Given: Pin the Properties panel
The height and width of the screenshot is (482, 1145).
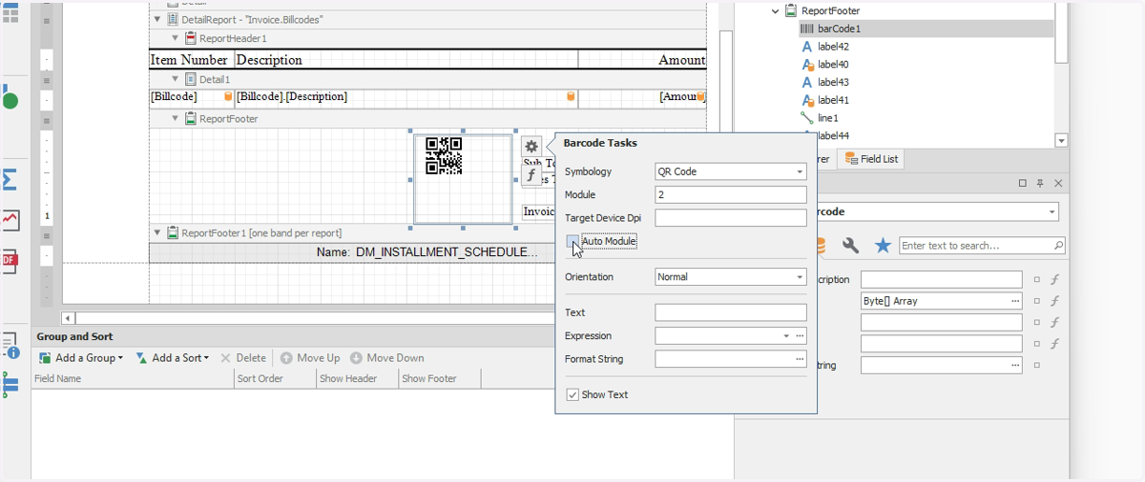Looking at the screenshot, I should tap(1041, 183).
